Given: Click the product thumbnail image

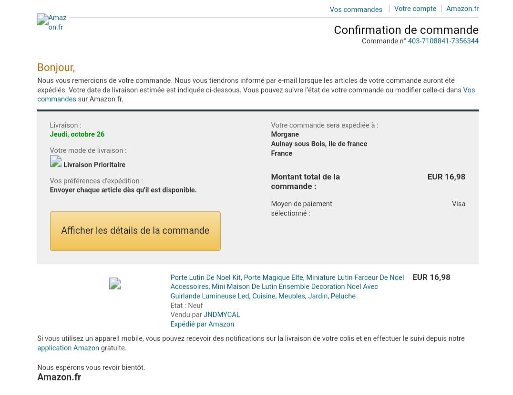Looking at the screenshot, I should 115,284.
